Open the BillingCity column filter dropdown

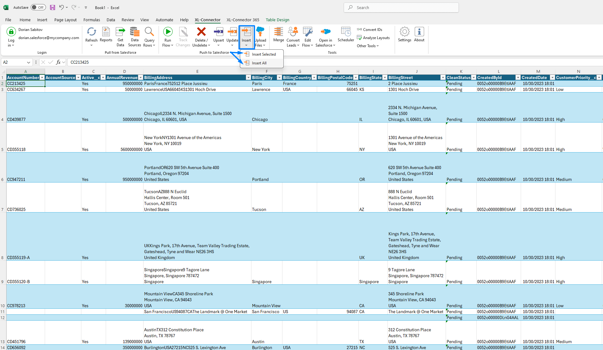click(x=279, y=77)
